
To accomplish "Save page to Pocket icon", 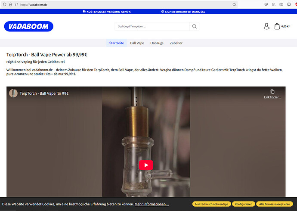I will (x=266, y=4).
